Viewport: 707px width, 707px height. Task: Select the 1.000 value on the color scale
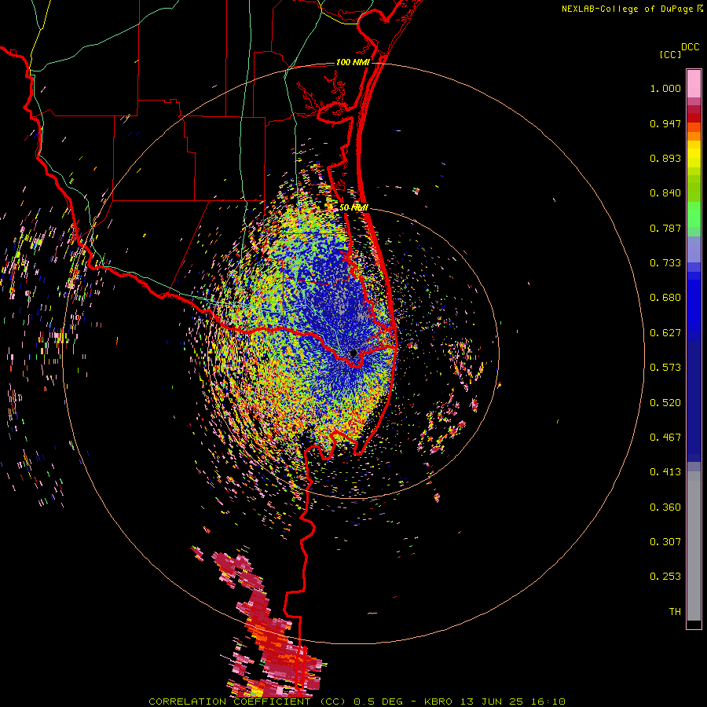pyautogui.click(x=665, y=88)
